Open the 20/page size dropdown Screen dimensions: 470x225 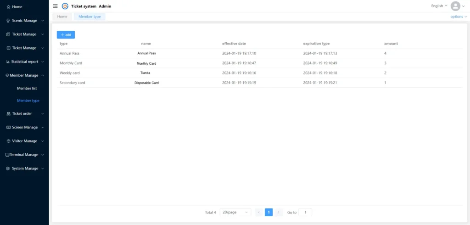235,212
